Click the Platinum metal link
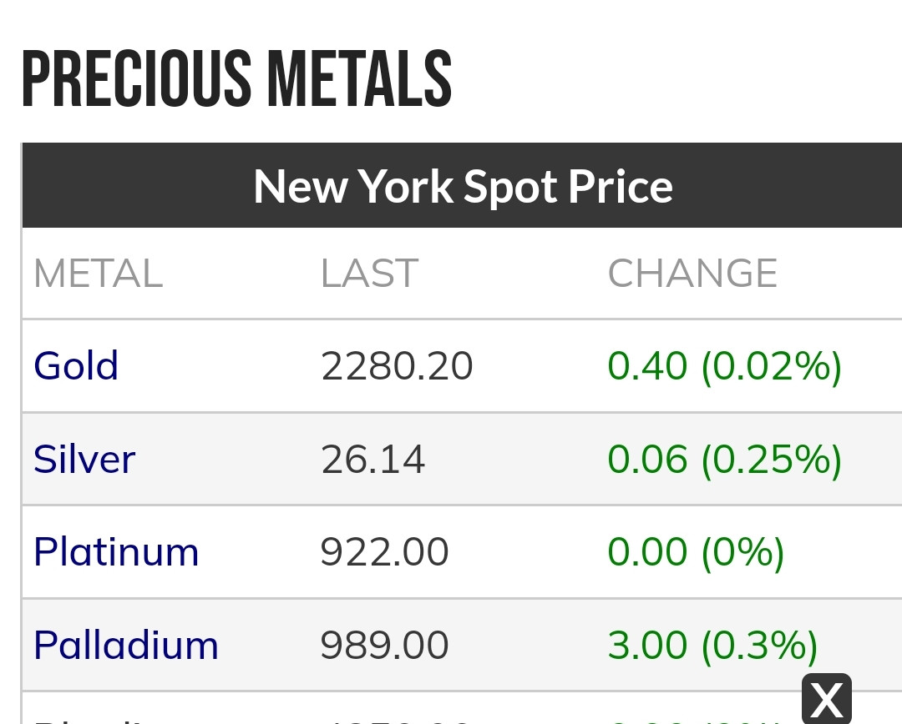This screenshot has height=724, width=902. (116, 553)
